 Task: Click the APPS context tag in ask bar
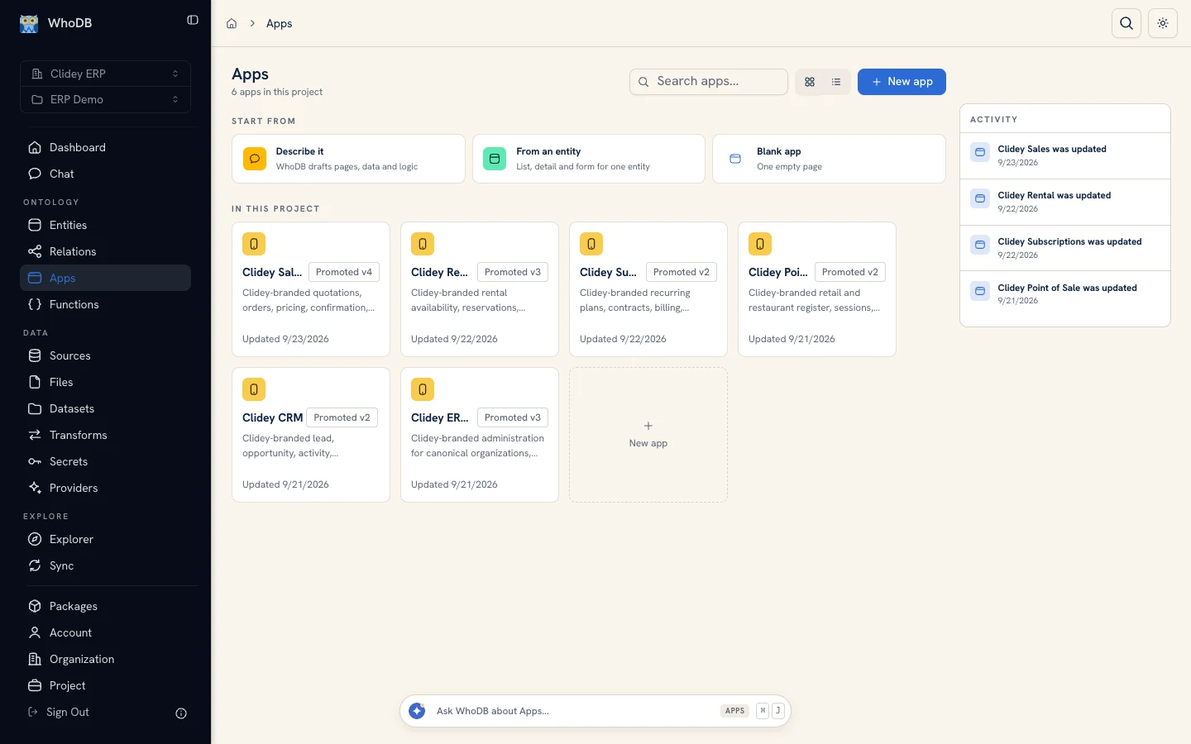(x=734, y=711)
